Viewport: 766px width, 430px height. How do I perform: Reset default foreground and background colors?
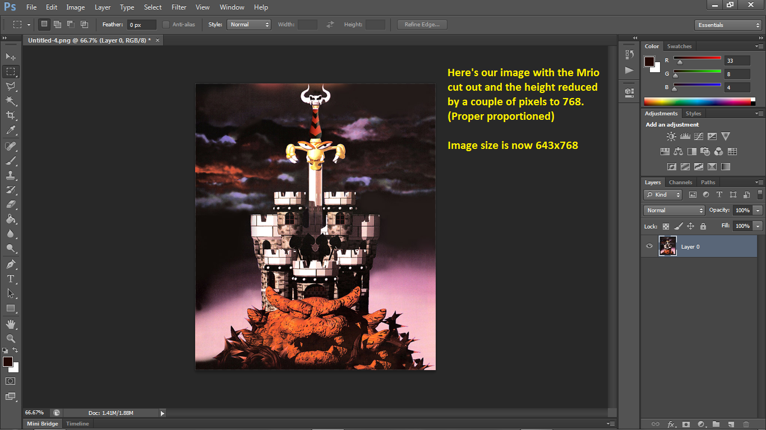coord(6,350)
